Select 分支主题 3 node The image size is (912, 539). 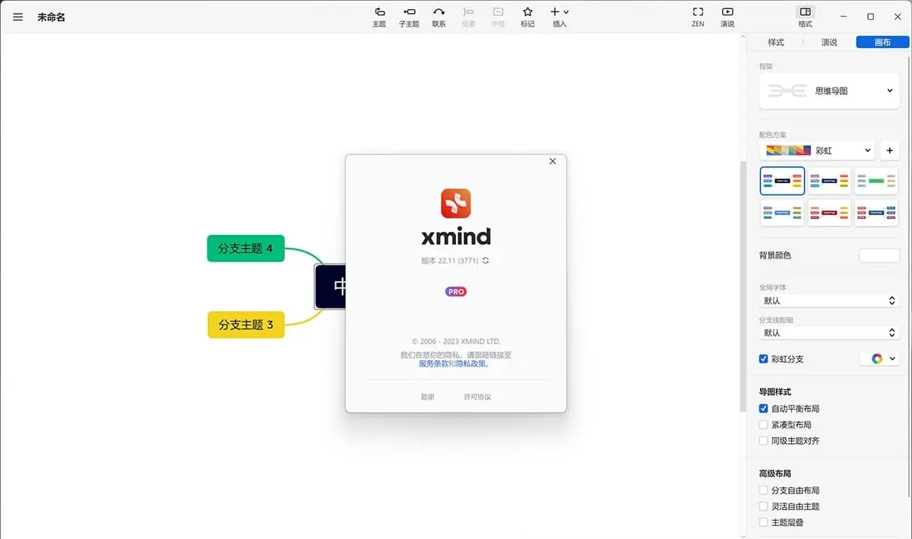(245, 325)
